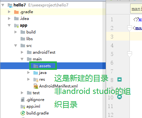Click the androidTest folder icon
This screenshot has width=142, height=118.
click(x=29, y=52)
